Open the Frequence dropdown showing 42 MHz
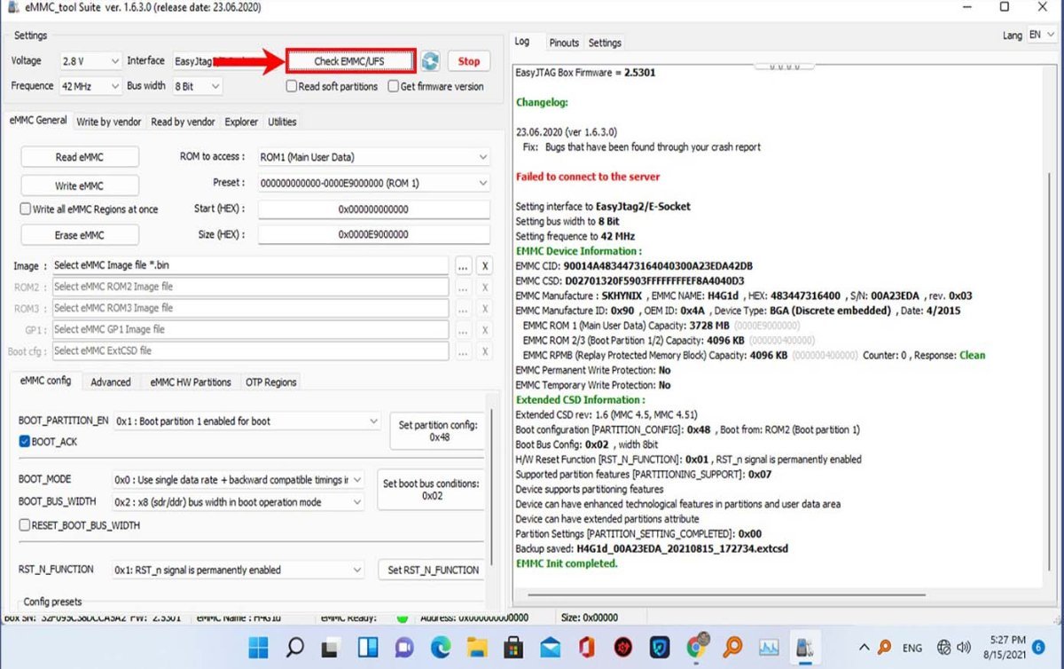The image size is (1064, 669). click(90, 86)
